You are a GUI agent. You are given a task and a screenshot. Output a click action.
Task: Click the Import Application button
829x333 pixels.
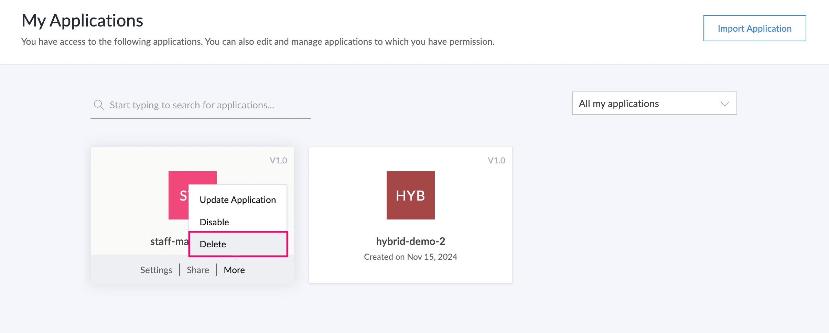754,28
